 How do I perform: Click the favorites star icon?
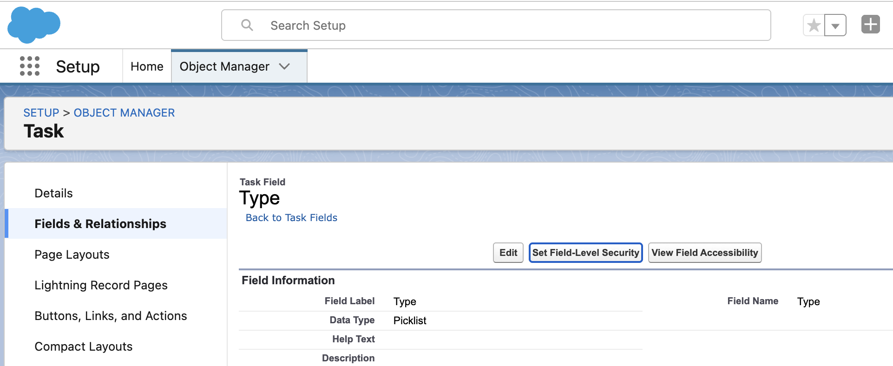click(814, 26)
